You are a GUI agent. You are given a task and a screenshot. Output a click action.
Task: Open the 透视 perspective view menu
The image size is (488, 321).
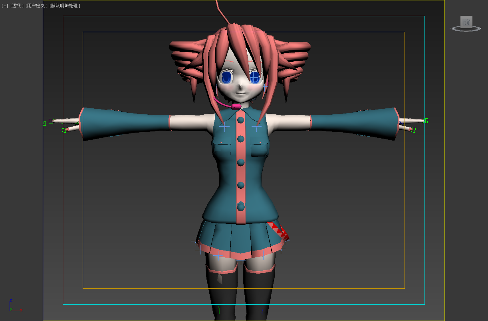(x=17, y=6)
